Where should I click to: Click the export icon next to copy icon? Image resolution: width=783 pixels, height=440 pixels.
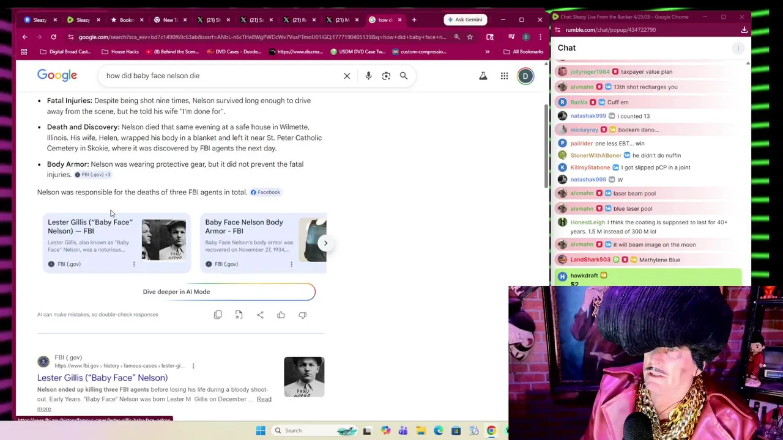(239, 315)
